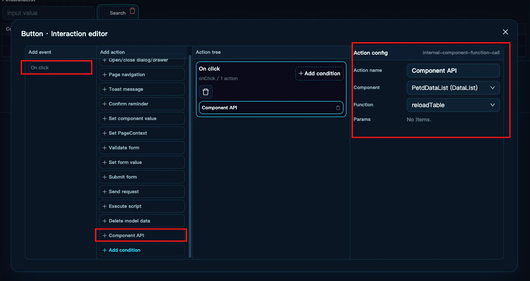Add Execute script action
Screen dimensions: 530x281
[x=142, y=206]
